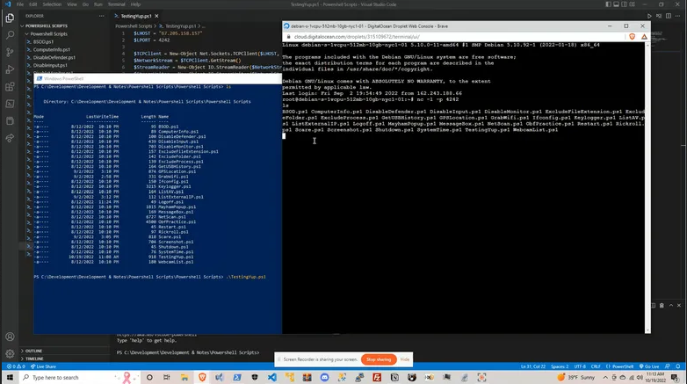Viewport: 687px width, 384px height.
Task: Open ComputerInfo.ps1 in the explorer tree
Action: (51, 49)
